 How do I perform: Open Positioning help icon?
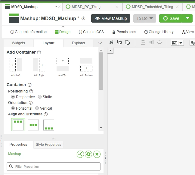31,91
